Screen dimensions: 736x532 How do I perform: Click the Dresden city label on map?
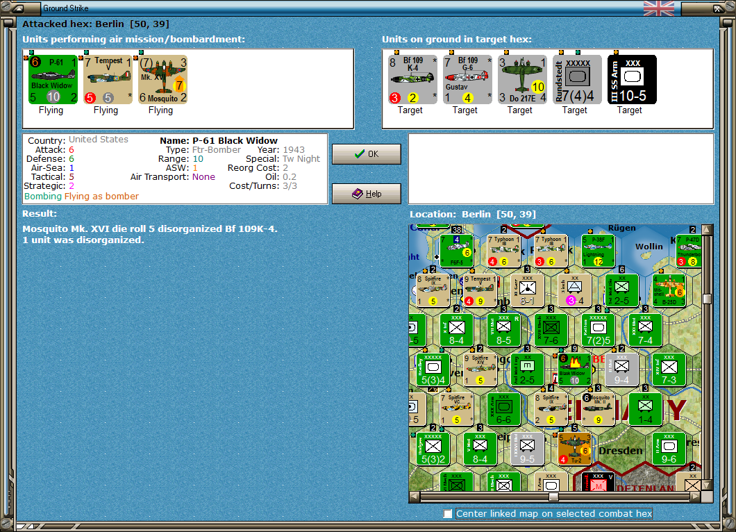[621, 451]
